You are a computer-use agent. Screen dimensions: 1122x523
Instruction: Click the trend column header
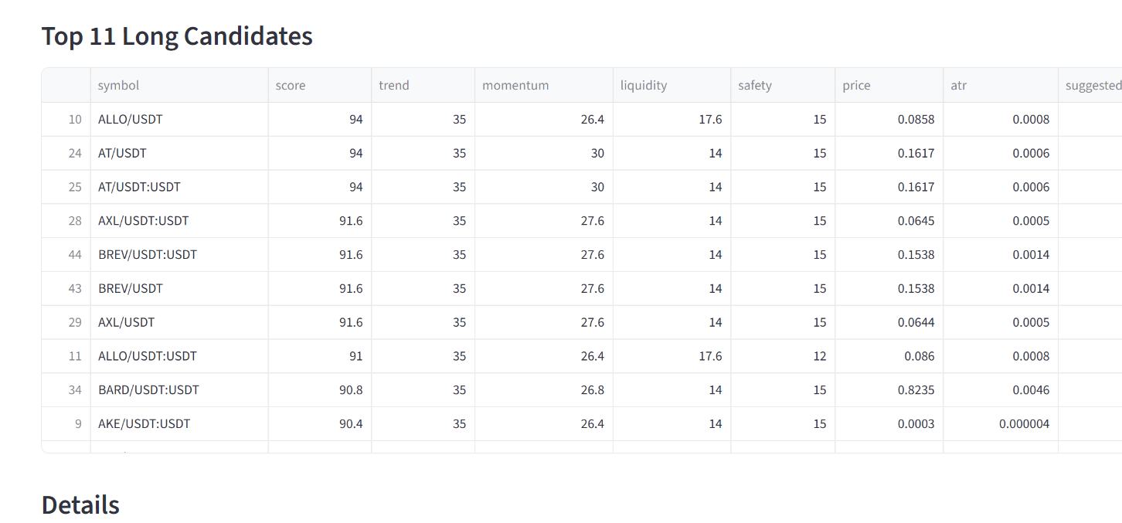[423, 85]
